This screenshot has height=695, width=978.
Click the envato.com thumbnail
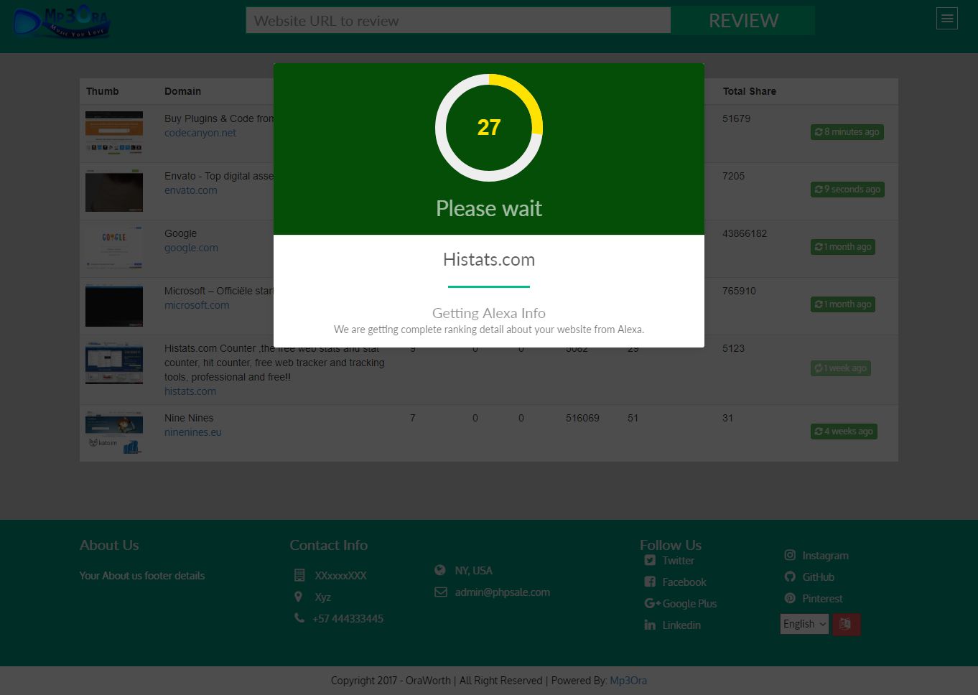pos(114,190)
